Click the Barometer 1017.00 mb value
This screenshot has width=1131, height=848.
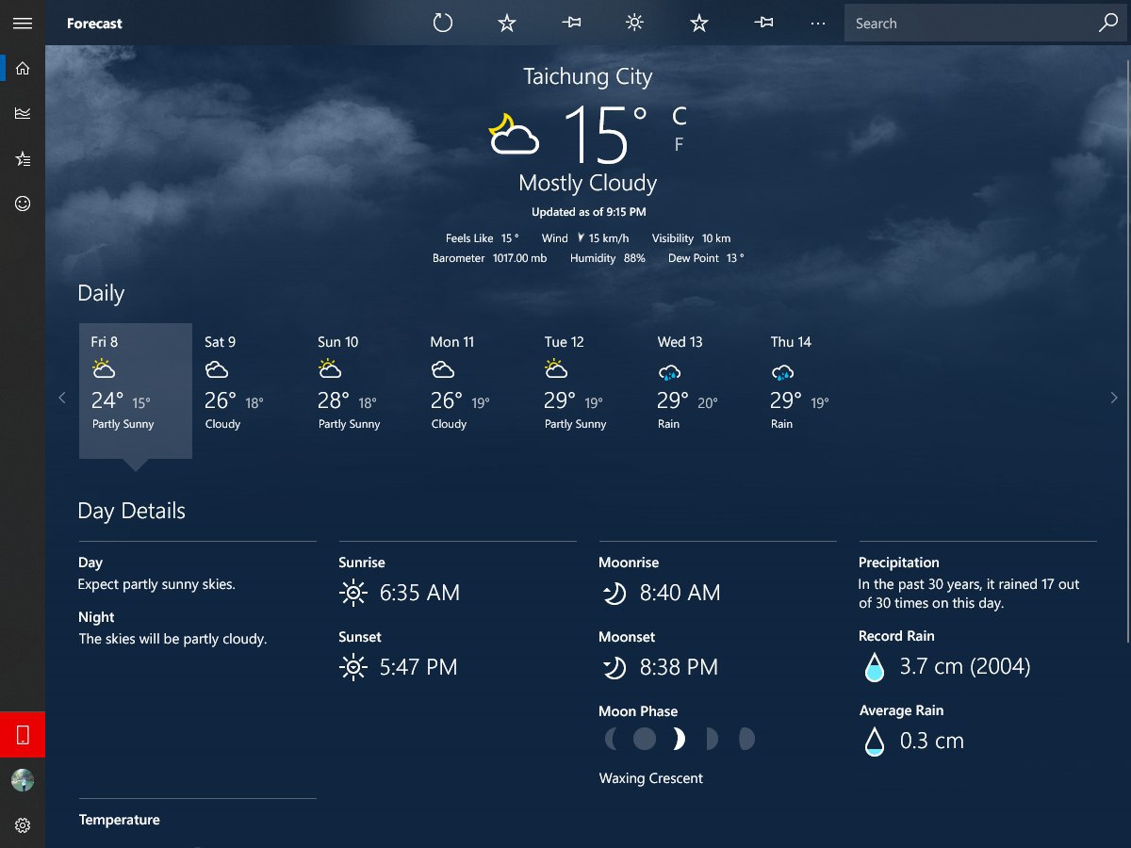point(519,257)
